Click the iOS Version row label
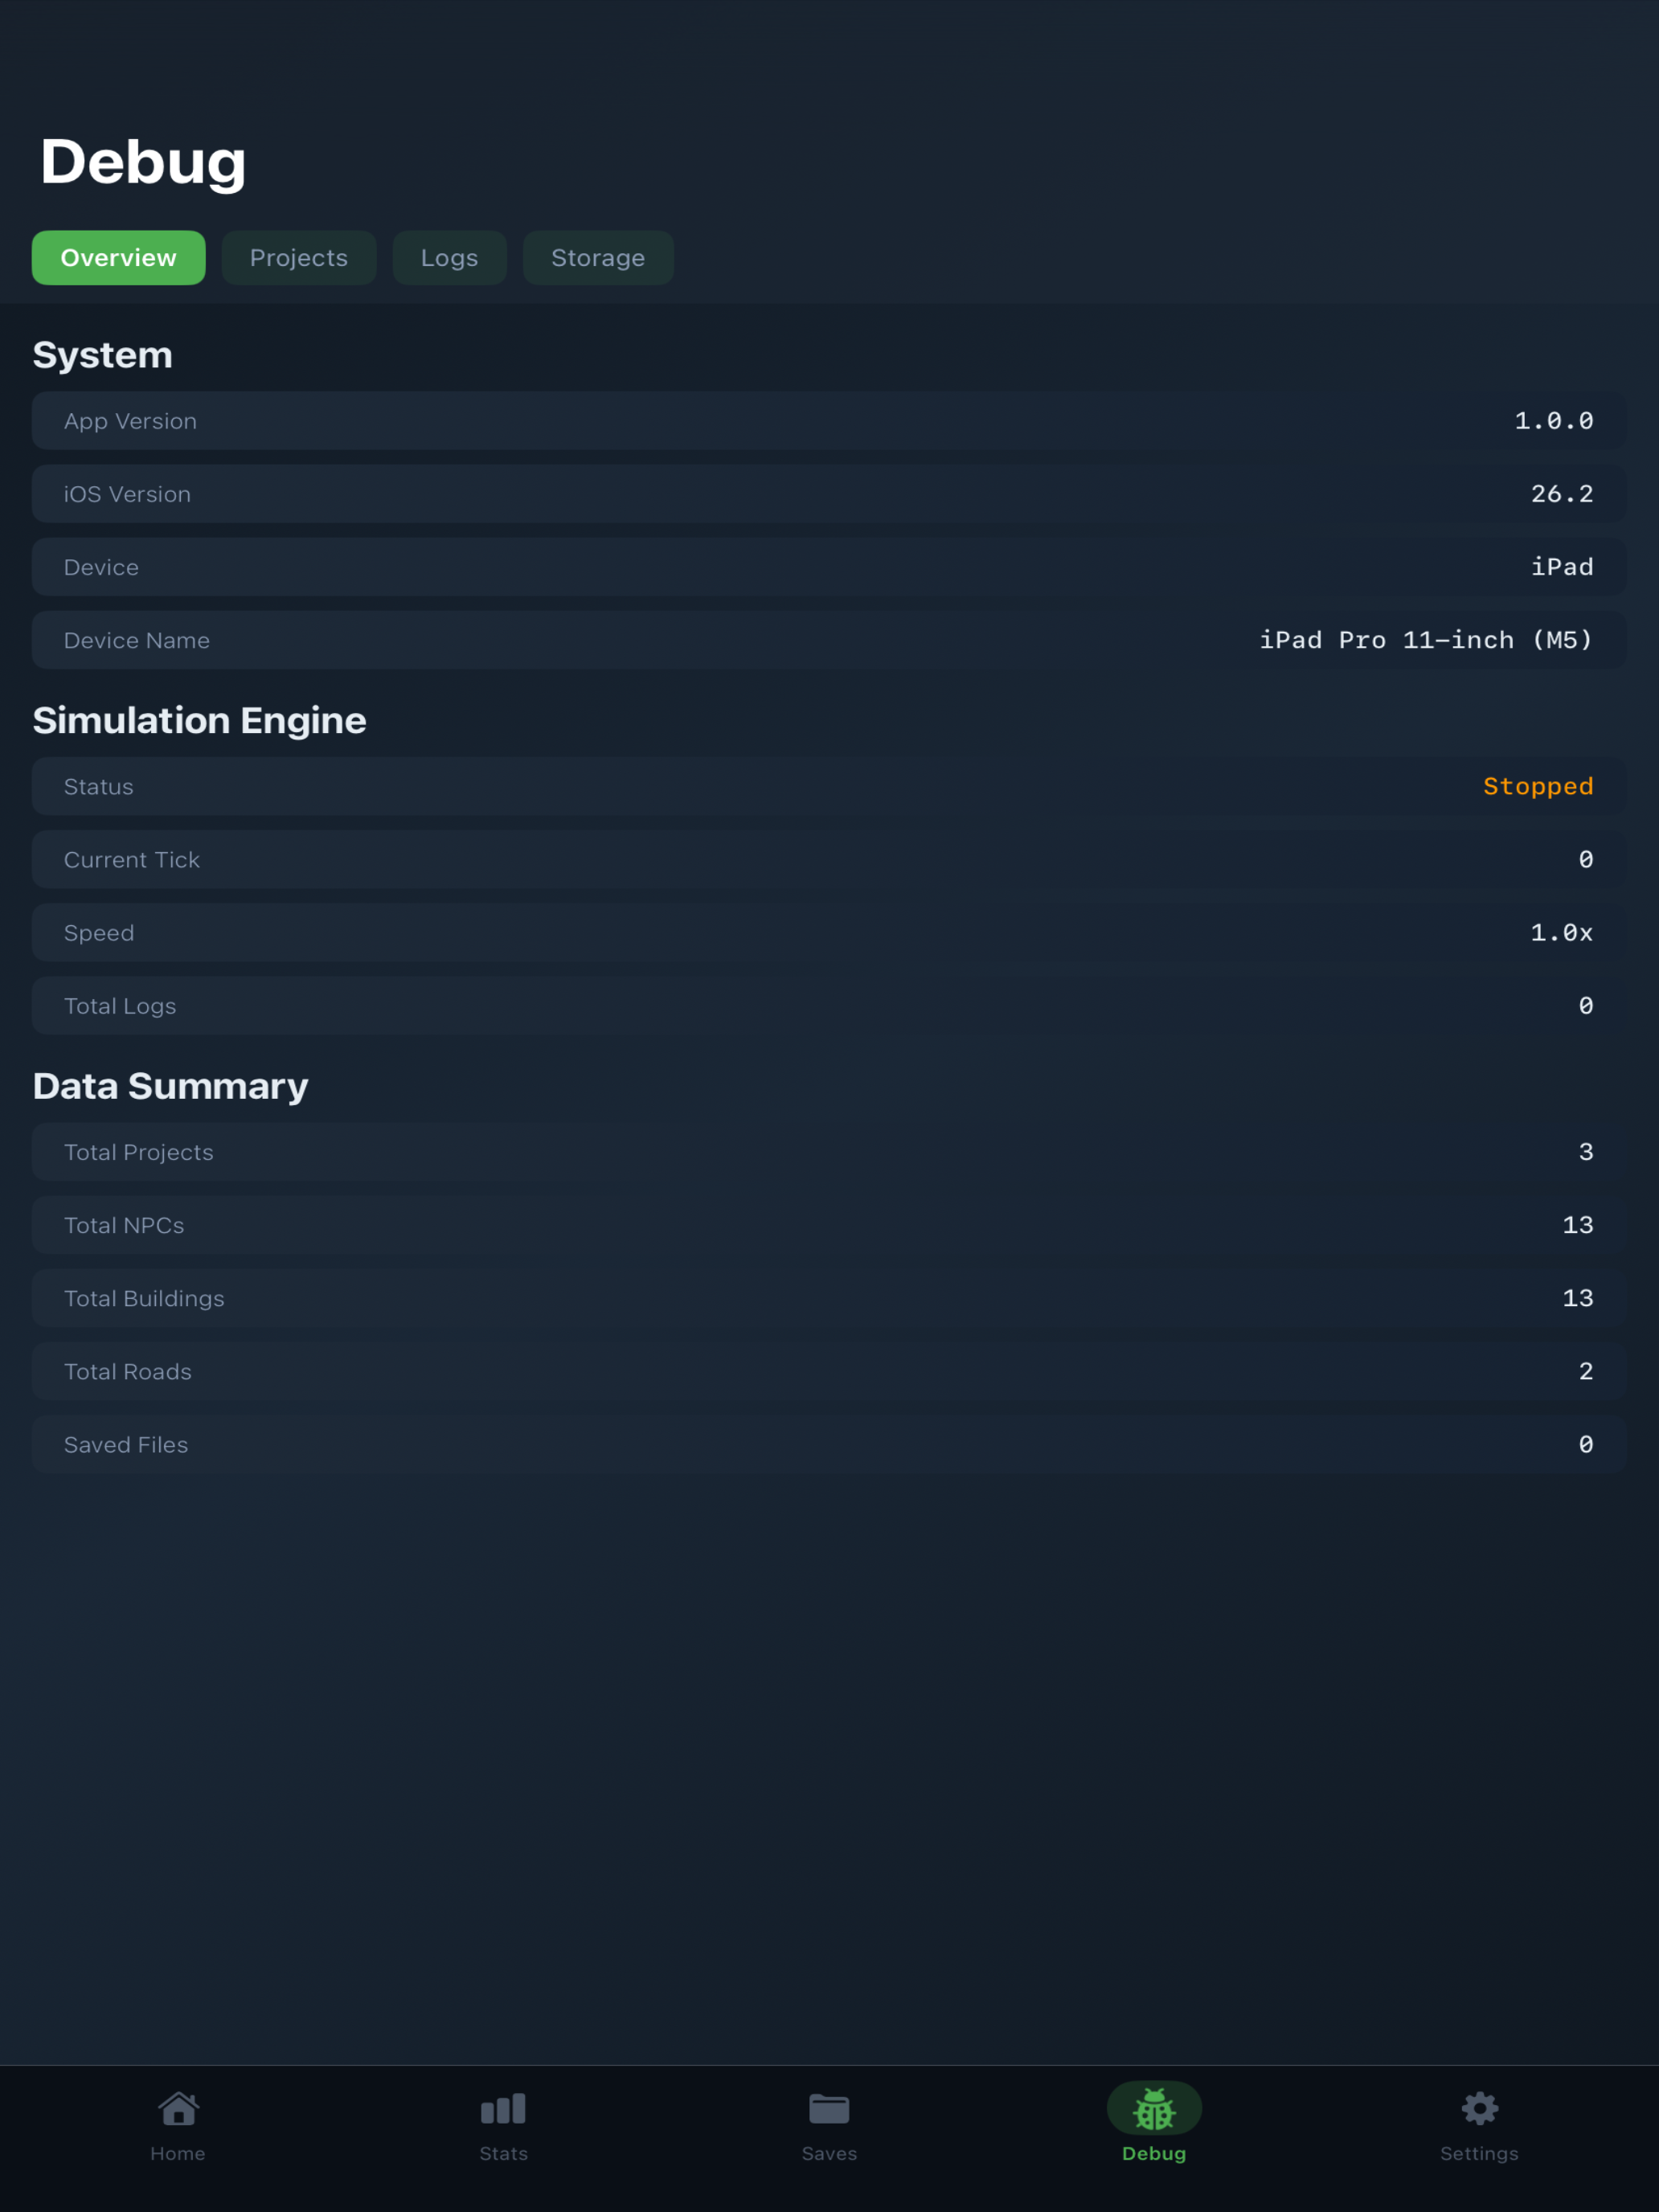This screenshot has width=1659, height=2212. 127,494
